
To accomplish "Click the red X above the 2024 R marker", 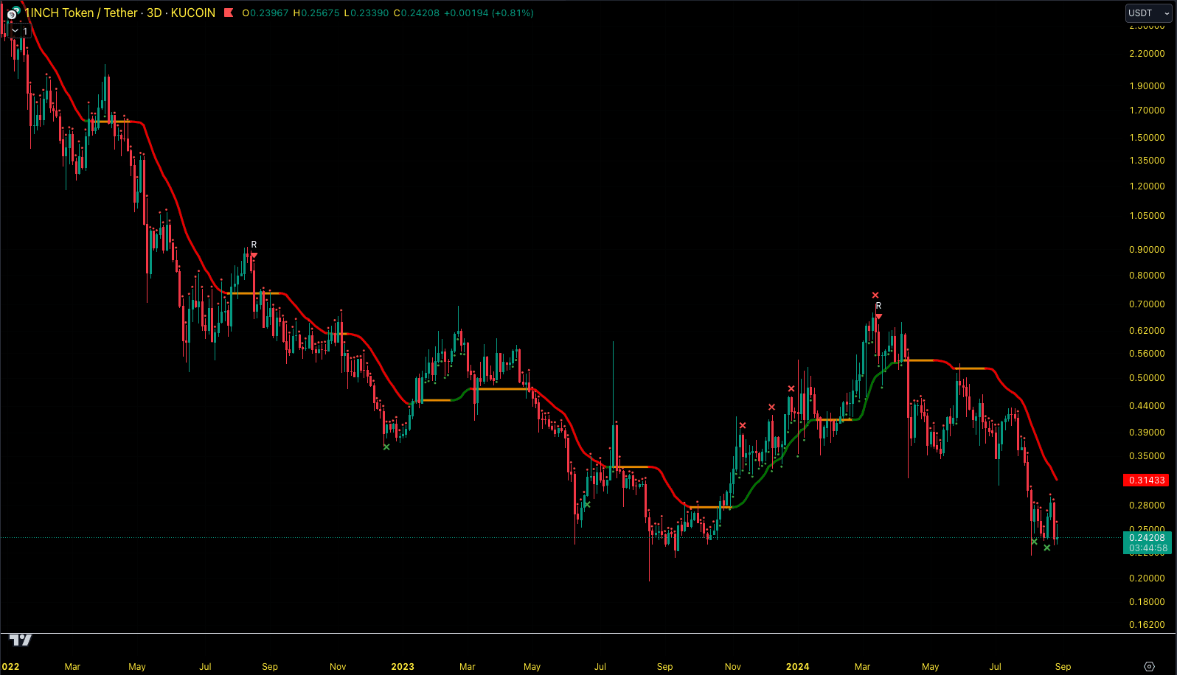I will [875, 295].
